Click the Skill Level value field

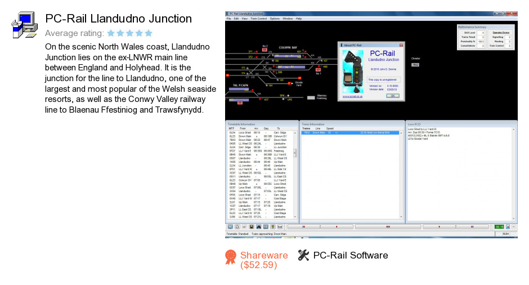click(481, 33)
